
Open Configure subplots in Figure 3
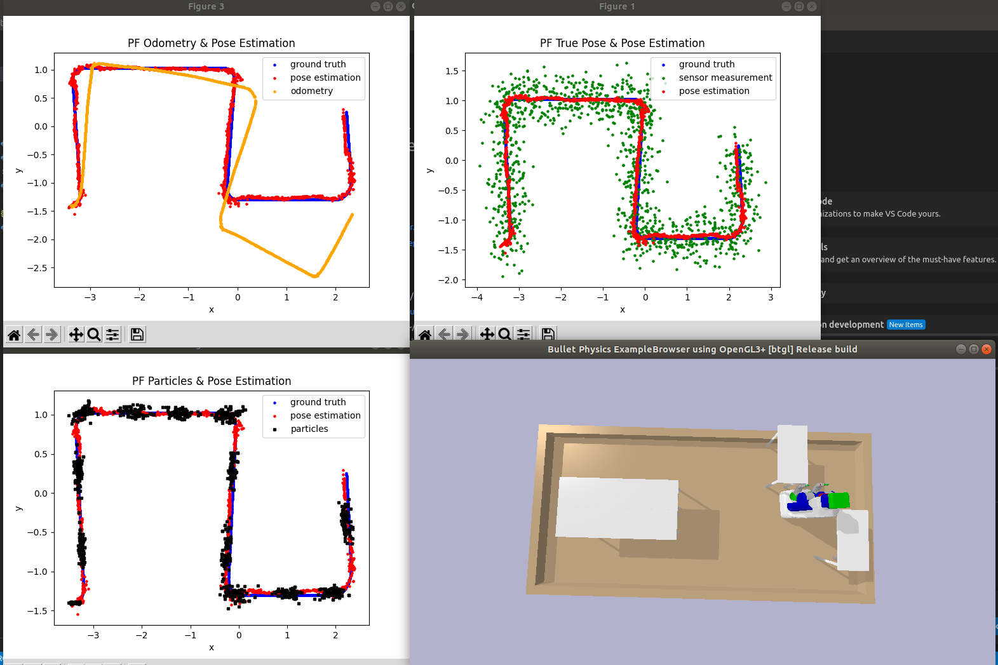coord(112,335)
